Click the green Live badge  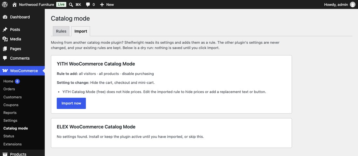(x=61, y=5)
